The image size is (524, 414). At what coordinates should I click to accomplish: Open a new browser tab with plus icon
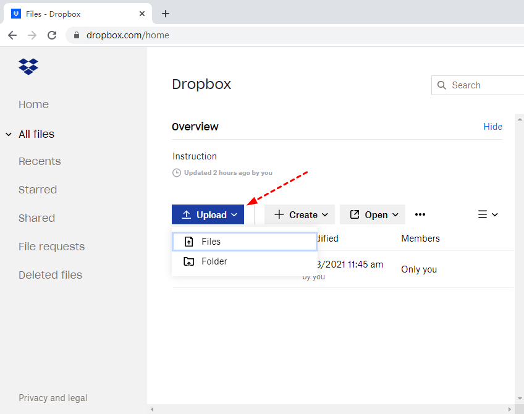tap(166, 14)
